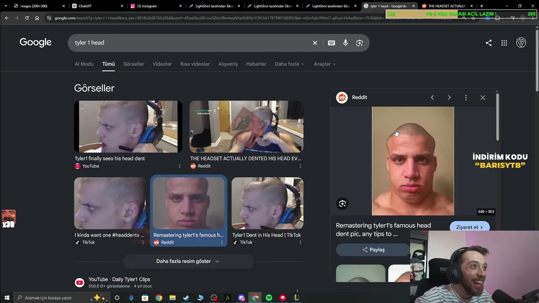Open the preview panel's three-dot options
This screenshot has height=303, width=539.
tap(466, 98)
